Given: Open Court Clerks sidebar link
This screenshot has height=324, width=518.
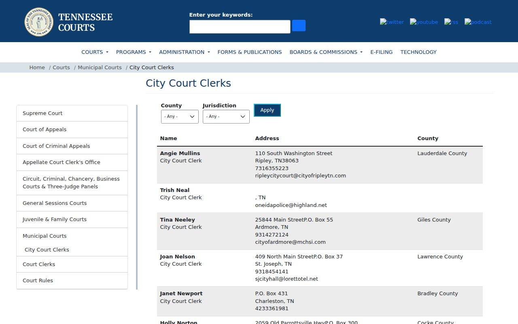Looking at the screenshot, I should [72, 264].
